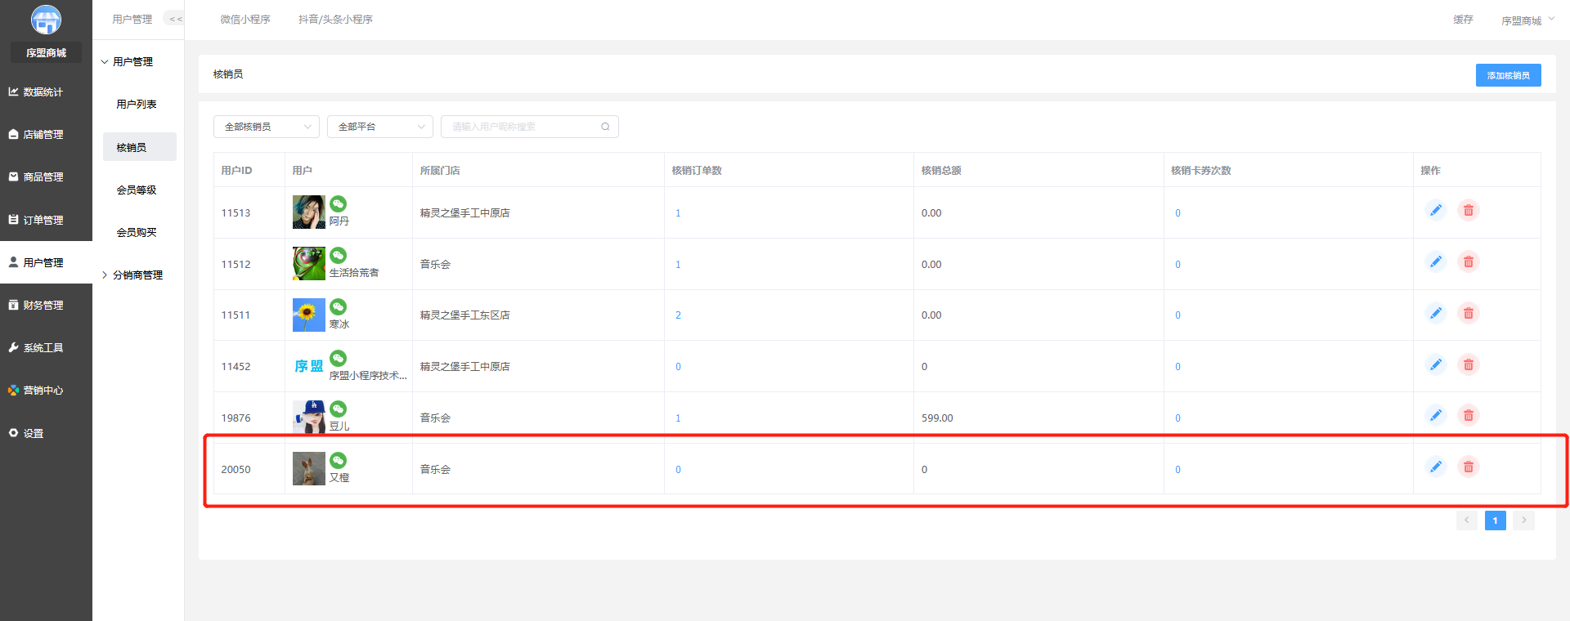Go to the next page arrow
The height and width of the screenshot is (621, 1570).
pyautogui.click(x=1523, y=520)
